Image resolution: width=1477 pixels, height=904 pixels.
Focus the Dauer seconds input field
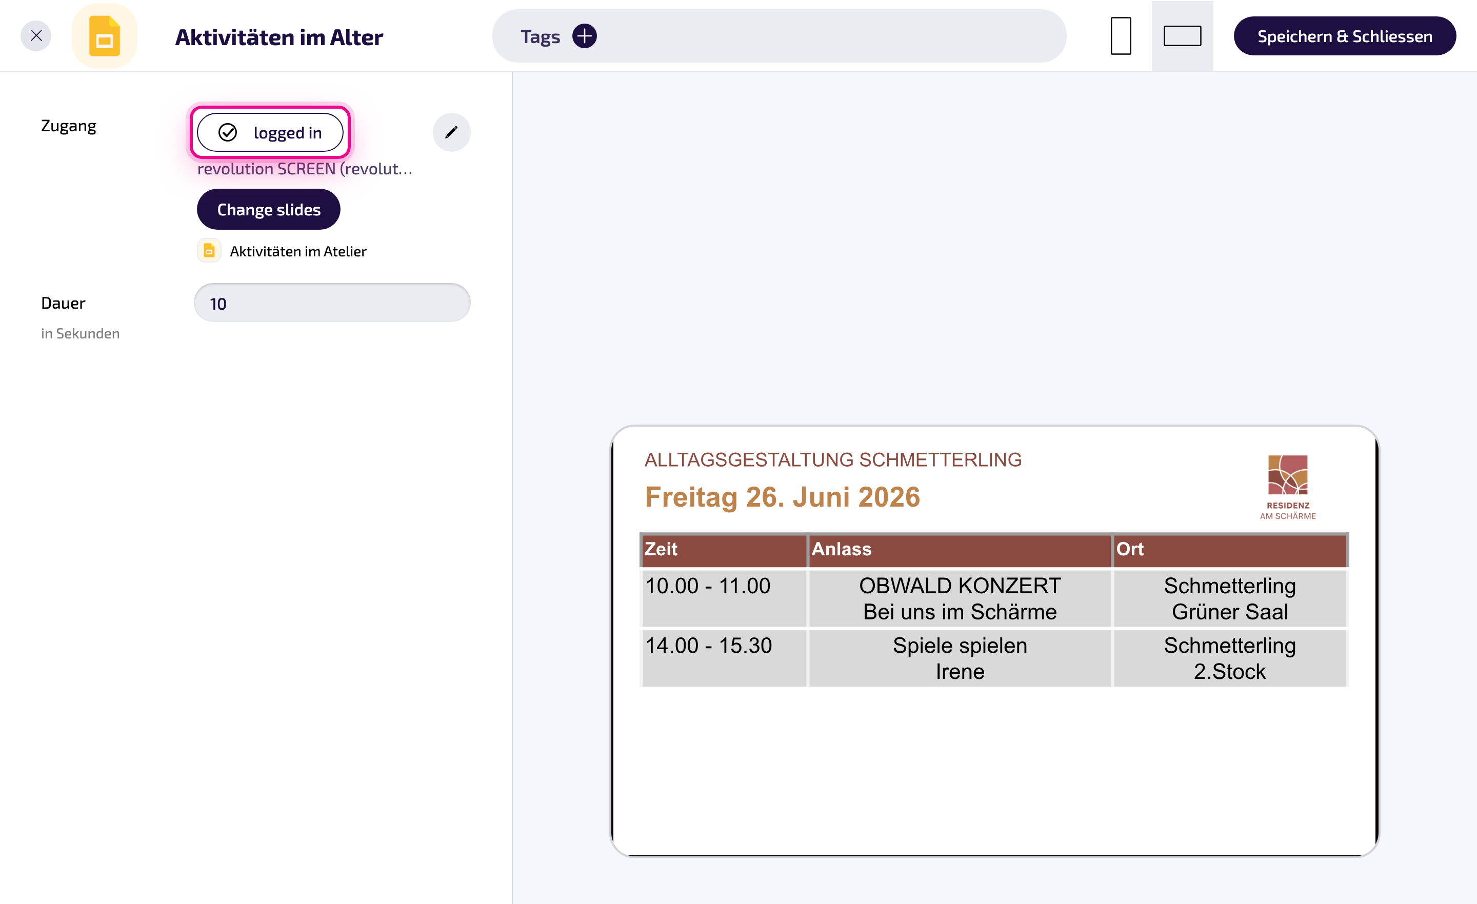332,304
